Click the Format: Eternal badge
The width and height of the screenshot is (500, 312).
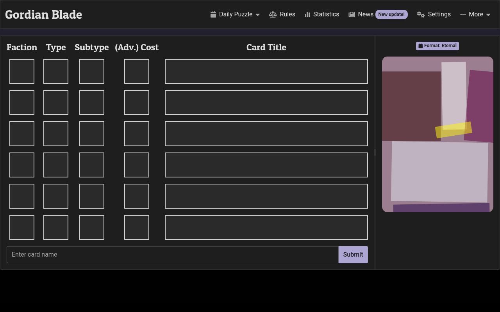(x=437, y=46)
